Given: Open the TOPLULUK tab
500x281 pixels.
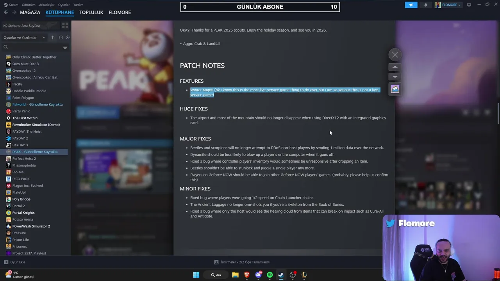Looking at the screenshot, I should (x=91, y=12).
